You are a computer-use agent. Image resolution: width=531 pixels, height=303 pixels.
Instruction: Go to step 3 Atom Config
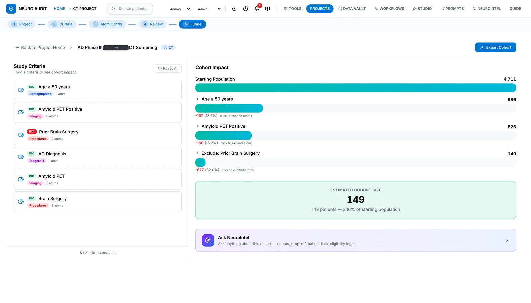pyautogui.click(x=107, y=24)
